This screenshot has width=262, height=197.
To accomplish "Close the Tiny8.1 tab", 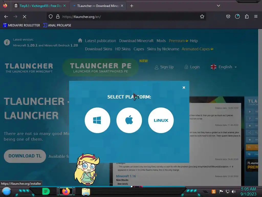I will point(64,6).
